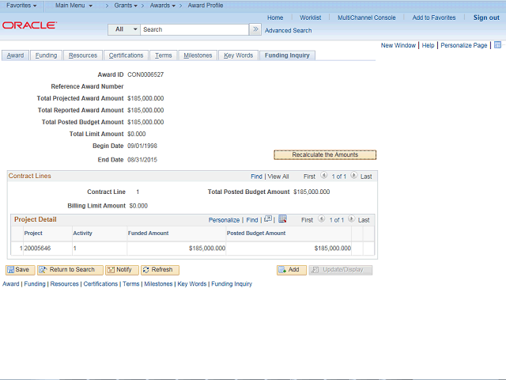Show next Project Detail row arrow

tap(351, 219)
